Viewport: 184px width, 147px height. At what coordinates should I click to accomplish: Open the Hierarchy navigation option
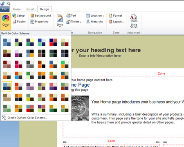tap(94, 22)
